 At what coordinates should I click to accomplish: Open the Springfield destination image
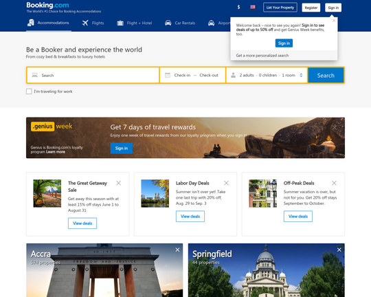point(266,270)
